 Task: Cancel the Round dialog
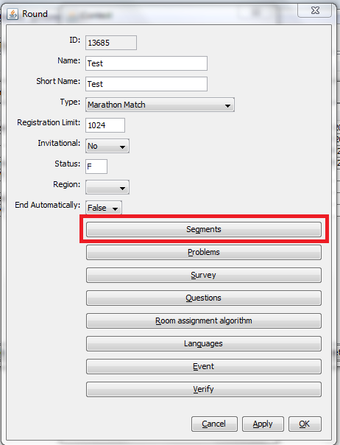[214, 424]
